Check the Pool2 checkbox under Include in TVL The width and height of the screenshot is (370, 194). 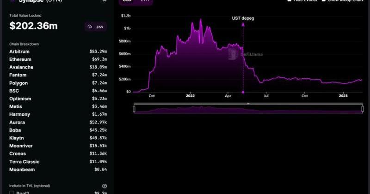click(x=12, y=193)
